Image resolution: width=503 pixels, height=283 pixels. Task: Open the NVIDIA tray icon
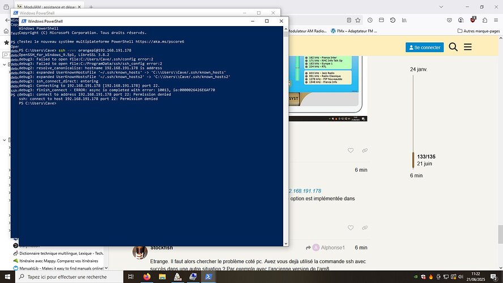tap(416, 277)
